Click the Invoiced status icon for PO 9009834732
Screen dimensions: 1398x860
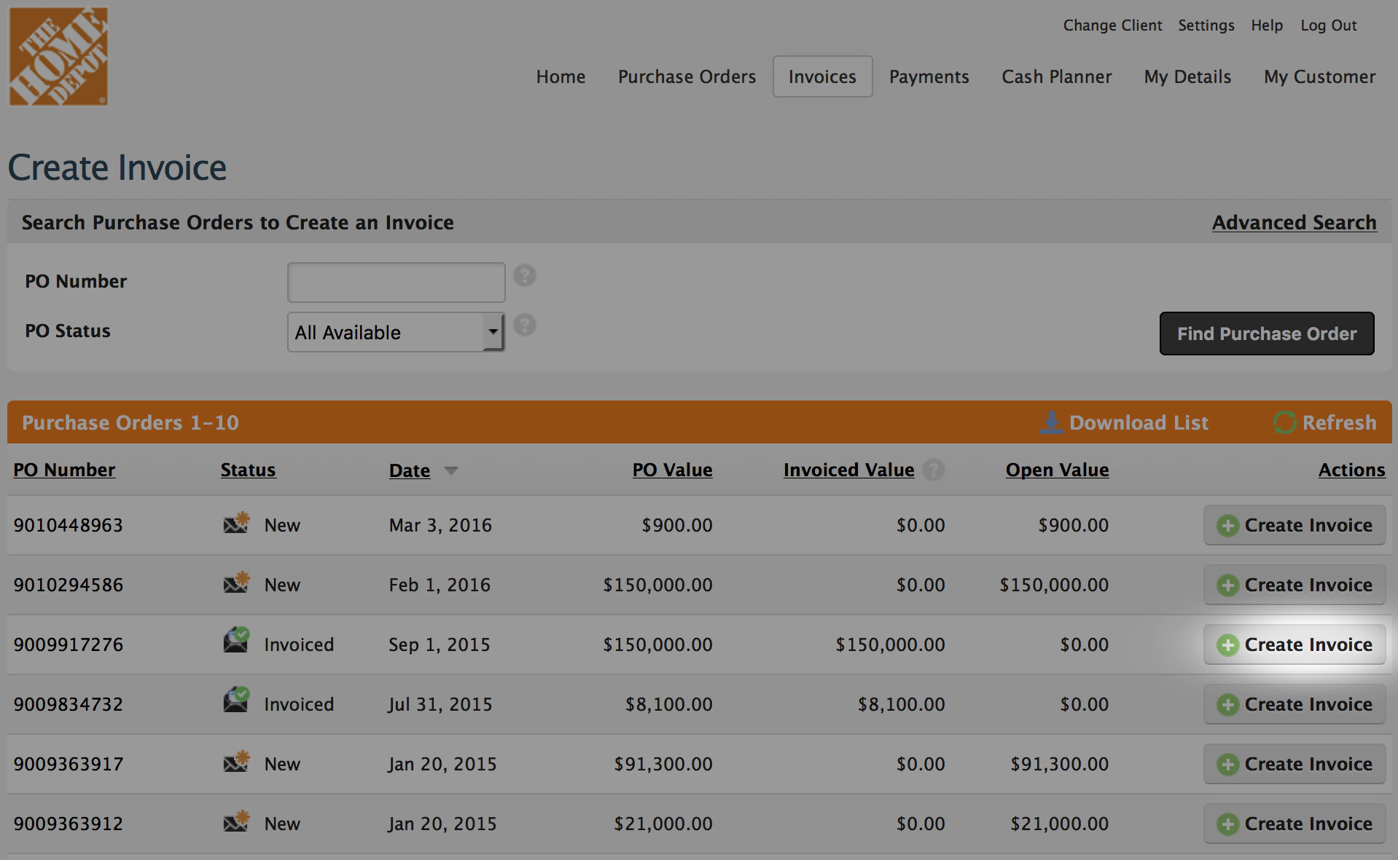[236, 701]
